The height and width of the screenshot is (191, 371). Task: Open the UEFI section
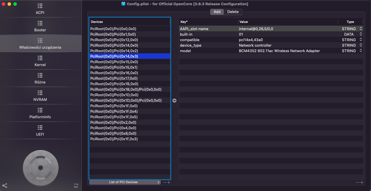(x=40, y=131)
